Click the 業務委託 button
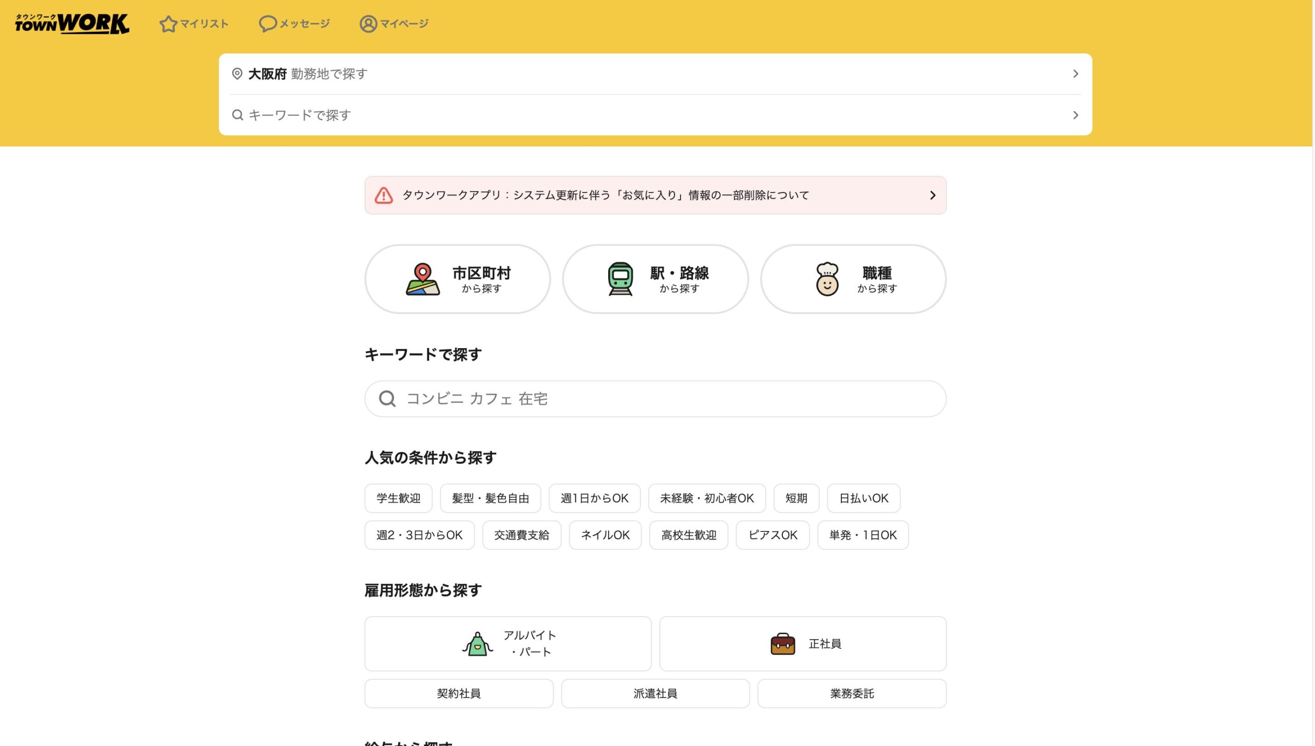Viewport: 1315px width, 746px height. [x=852, y=694]
